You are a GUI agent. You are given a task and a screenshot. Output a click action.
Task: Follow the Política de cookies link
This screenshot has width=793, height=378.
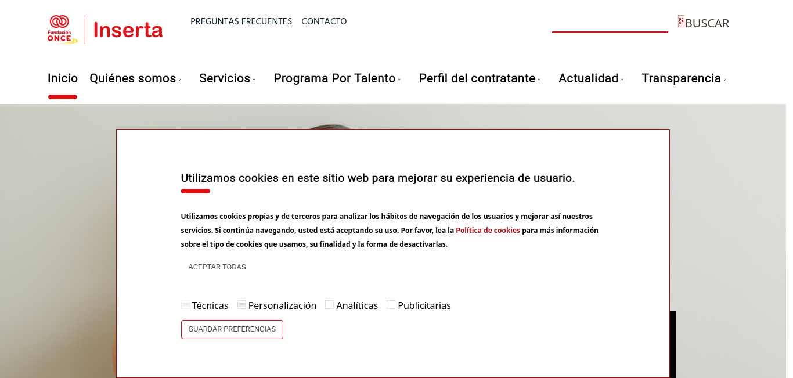(488, 231)
